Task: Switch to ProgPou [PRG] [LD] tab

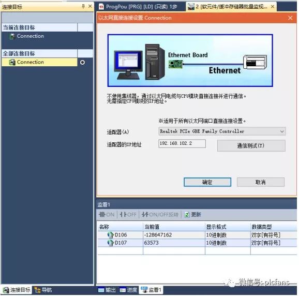Action: pos(142,7)
